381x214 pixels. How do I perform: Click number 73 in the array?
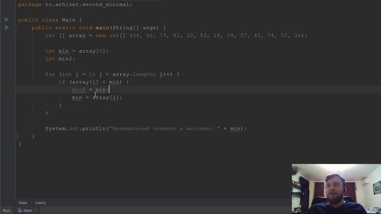click(x=163, y=36)
